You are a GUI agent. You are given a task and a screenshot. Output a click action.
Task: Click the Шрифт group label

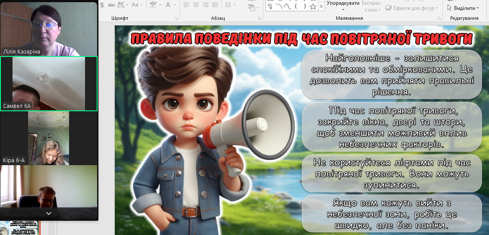click(x=120, y=19)
